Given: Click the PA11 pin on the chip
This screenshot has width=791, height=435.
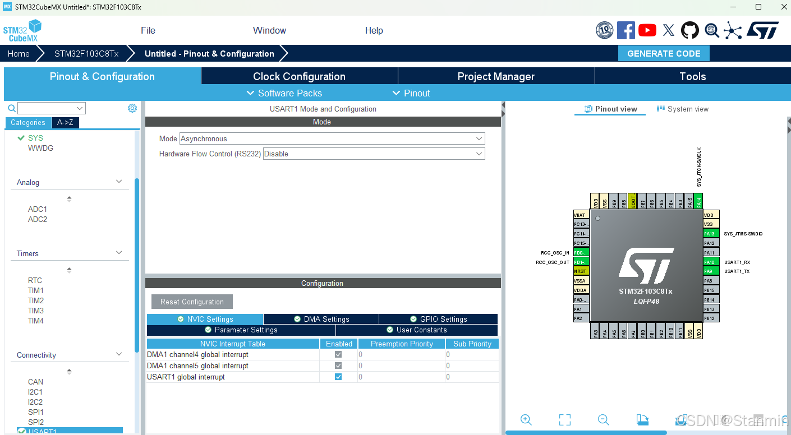Looking at the screenshot, I should tap(711, 253).
